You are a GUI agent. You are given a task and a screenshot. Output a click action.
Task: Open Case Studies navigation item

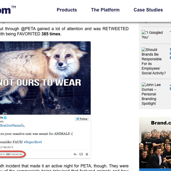pyautogui.click(x=148, y=10)
